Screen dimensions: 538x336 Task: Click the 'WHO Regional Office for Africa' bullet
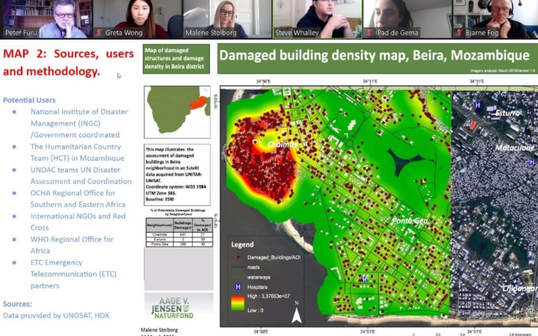click(x=72, y=244)
